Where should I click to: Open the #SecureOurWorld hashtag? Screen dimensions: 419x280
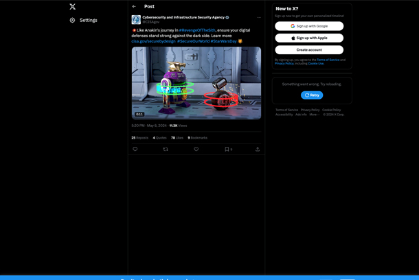click(x=193, y=41)
